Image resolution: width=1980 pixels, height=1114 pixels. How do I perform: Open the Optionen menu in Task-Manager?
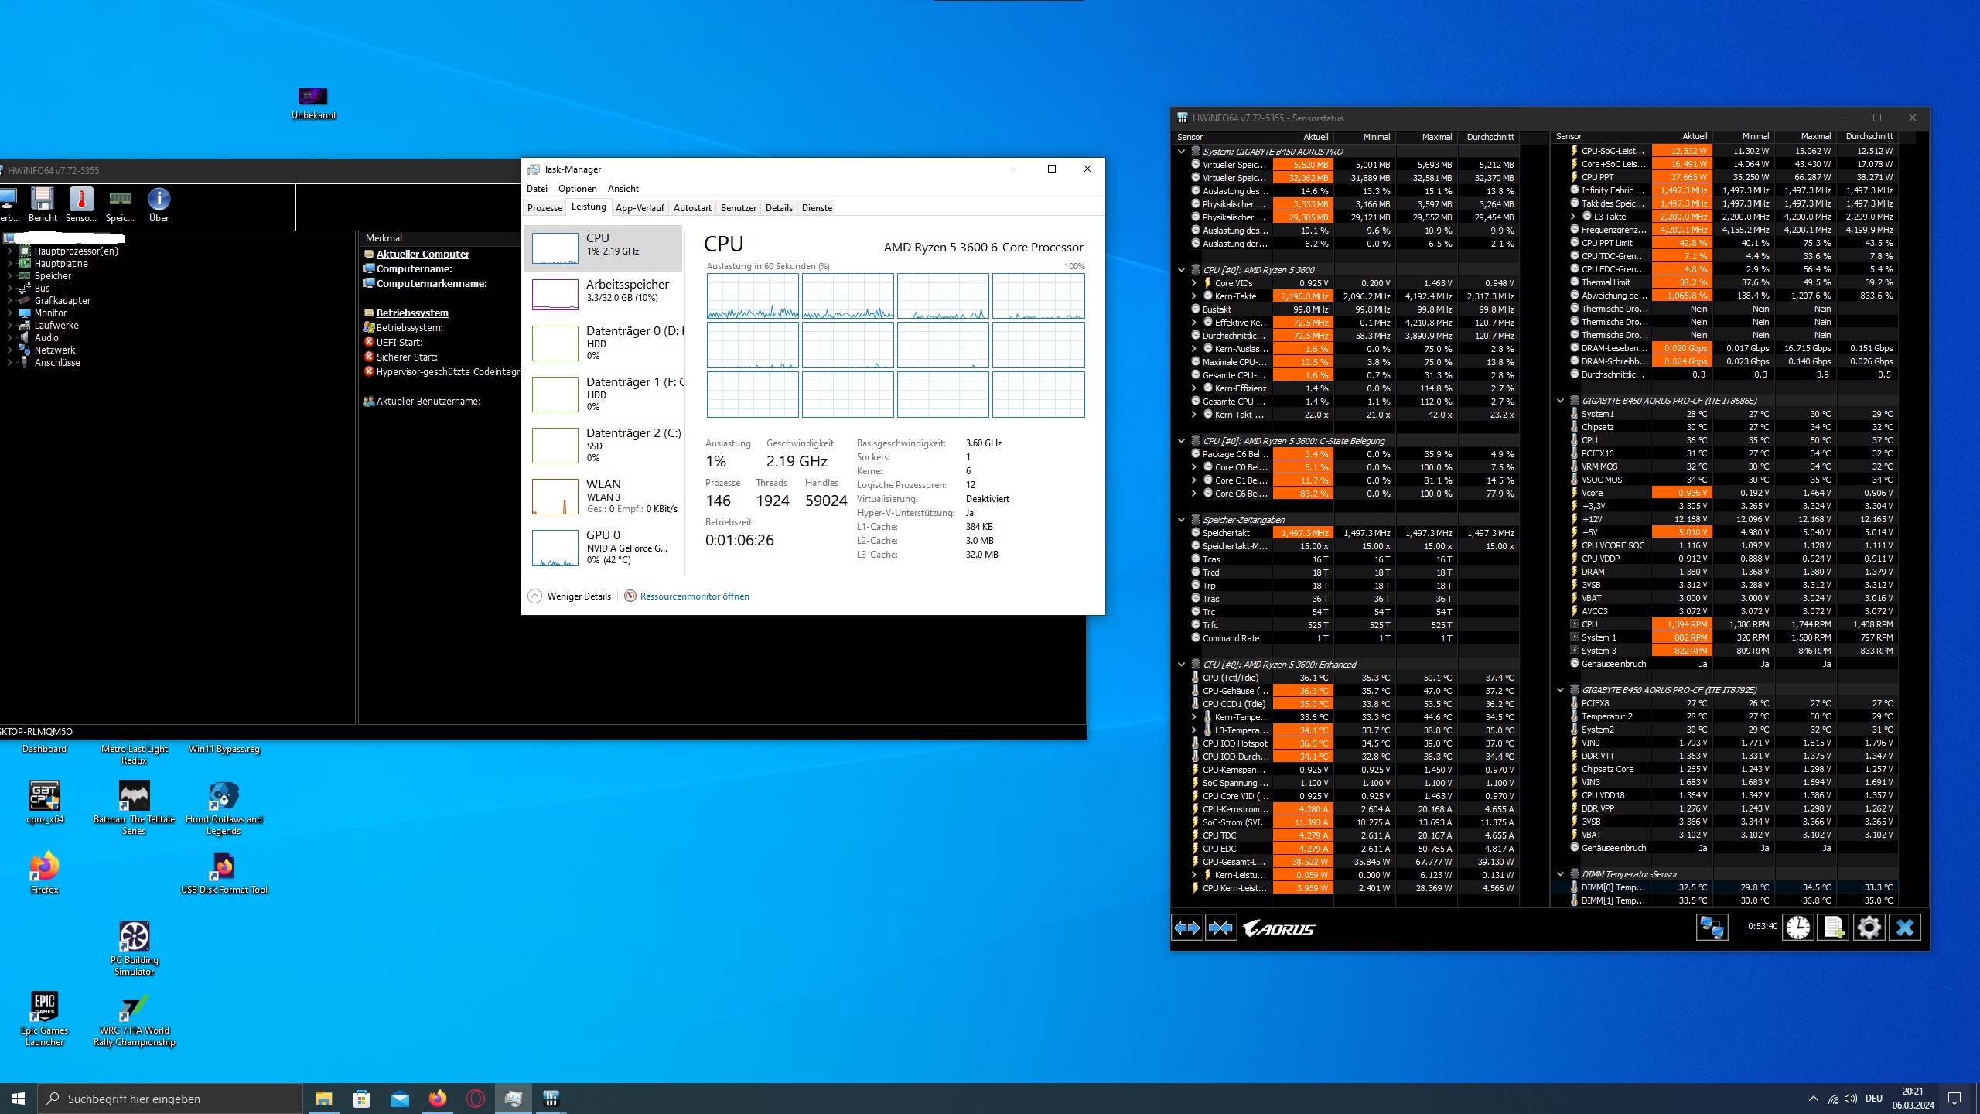pos(577,189)
